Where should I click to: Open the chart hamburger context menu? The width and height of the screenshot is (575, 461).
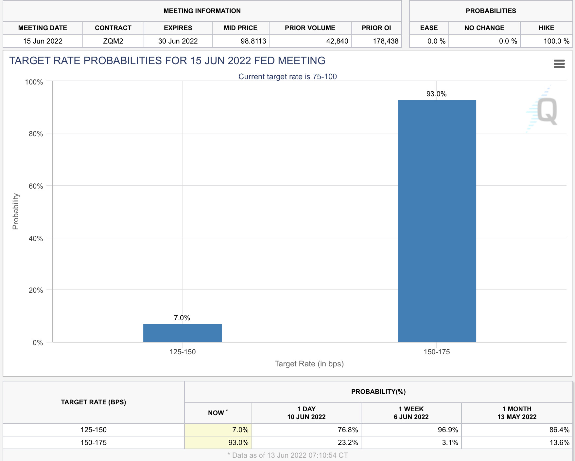pos(559,64)
